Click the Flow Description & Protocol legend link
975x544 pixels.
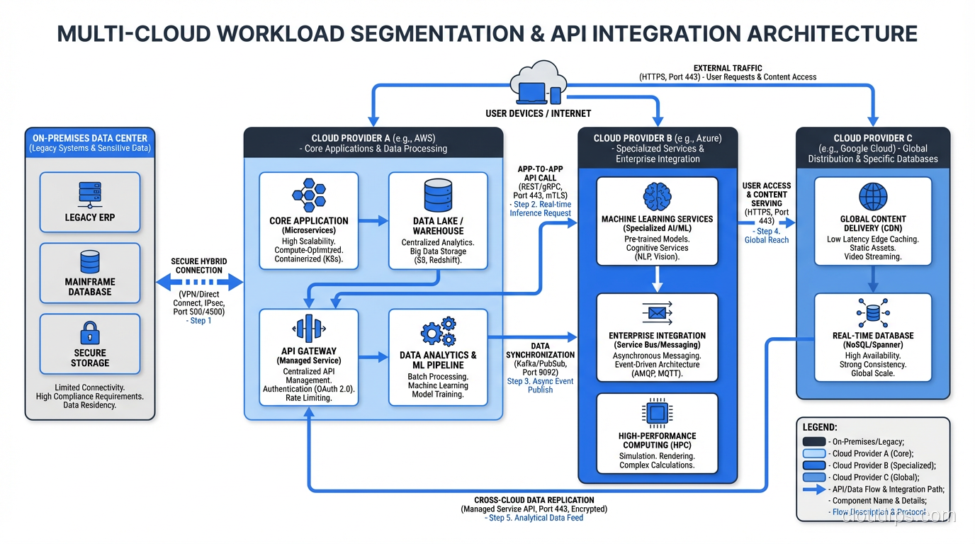point(879,511)
